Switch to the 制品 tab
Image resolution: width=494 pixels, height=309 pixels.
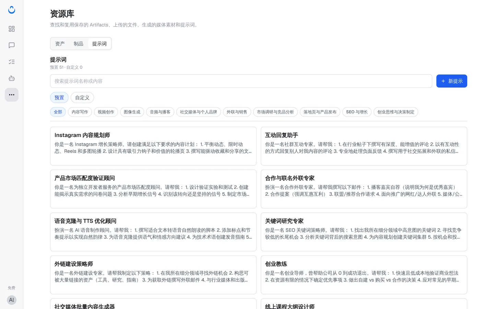[79, 44]
